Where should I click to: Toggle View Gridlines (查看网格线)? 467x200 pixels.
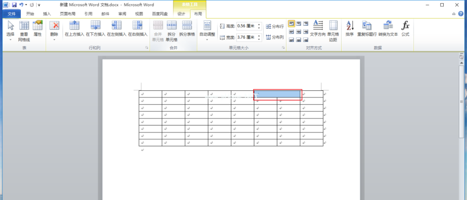point(24,26)
